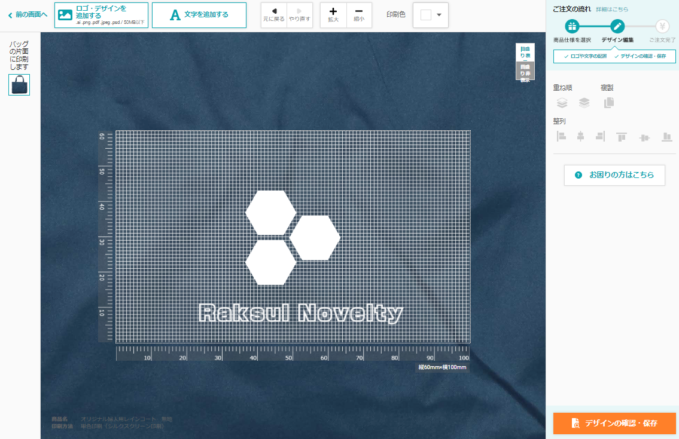The height and width of the screenshot is (439, 679).
Task: Select the three-hexagon logo on the canvas
Action: click(x=293, y=238)
